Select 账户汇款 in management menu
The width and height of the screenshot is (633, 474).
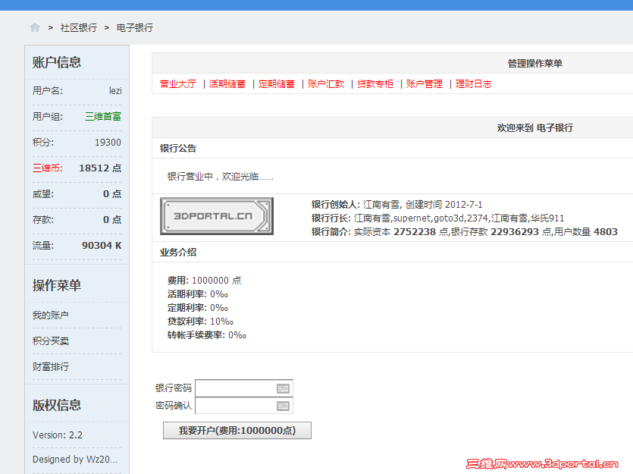pyautogui.click(x=326, y=83)
